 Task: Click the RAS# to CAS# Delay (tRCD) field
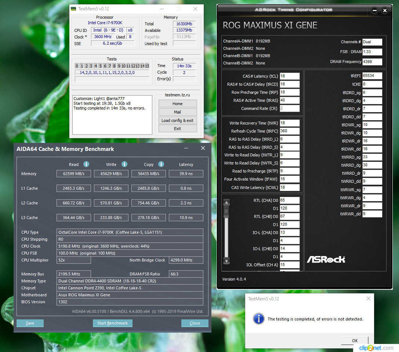tap(290, 84)
